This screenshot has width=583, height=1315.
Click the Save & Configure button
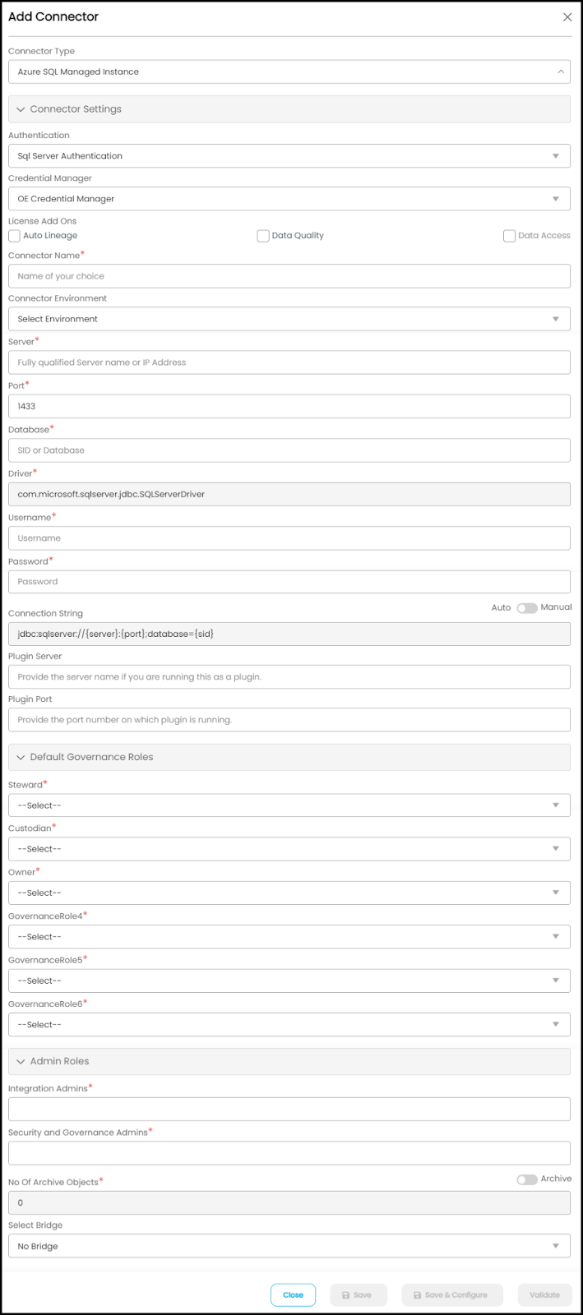(x=451, y=1294)
